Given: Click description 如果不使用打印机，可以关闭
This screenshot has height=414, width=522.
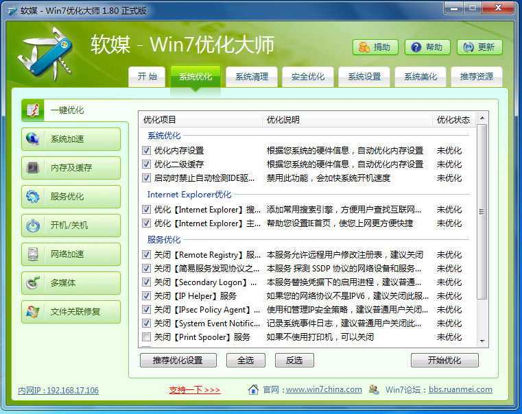Looking at the screenshot, I should click(x=320, y=337).
